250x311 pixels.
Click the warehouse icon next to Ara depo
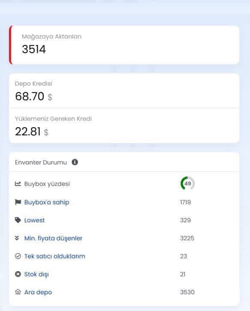[x=18, y=292]
